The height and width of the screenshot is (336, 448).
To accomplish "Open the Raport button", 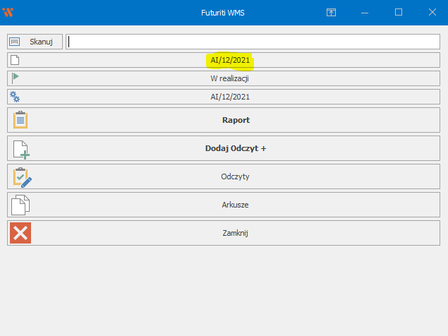I will tap(236, 120).
